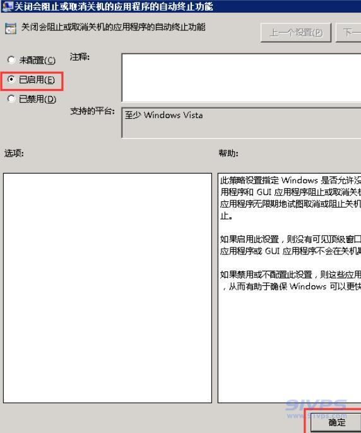Viewport: 361px width, 433px height.
Task: Click the policy heading text below title bar
Action: (x=113, y=27)
